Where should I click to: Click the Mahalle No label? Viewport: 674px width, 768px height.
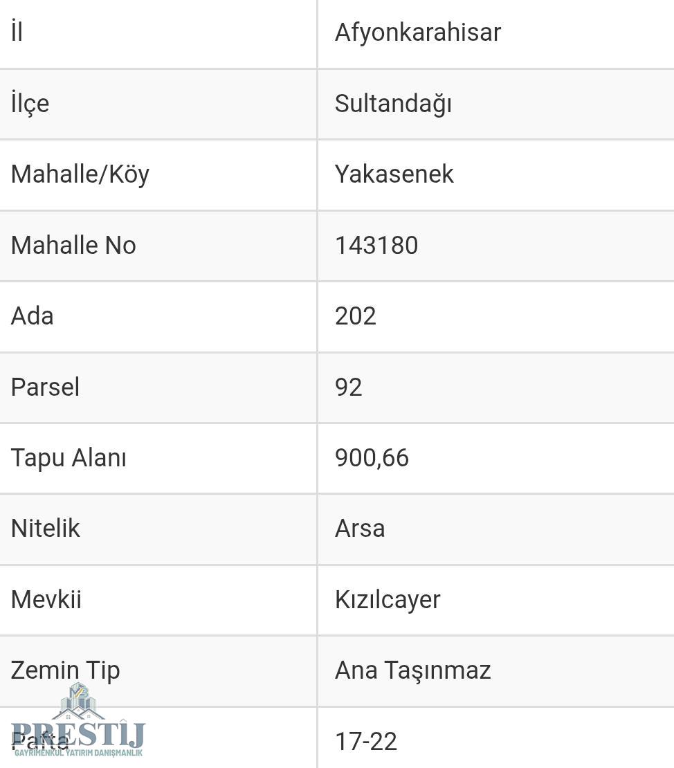click(73, 246)
